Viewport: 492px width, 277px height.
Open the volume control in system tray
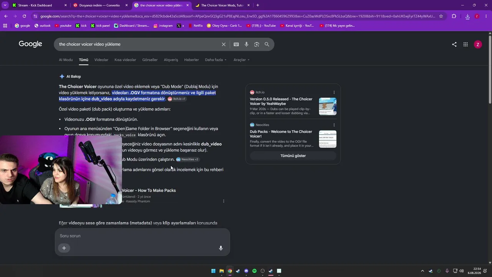[x=461, y=271]
